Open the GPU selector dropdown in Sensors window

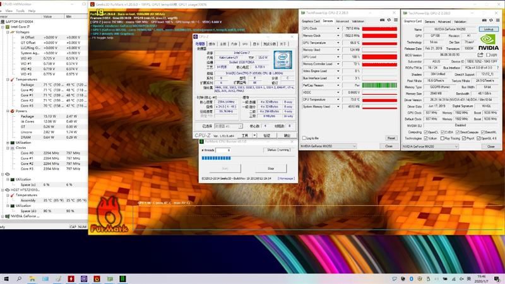(x=328, y=146)
